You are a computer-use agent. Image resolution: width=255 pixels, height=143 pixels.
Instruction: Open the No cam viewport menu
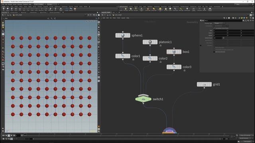94,21
